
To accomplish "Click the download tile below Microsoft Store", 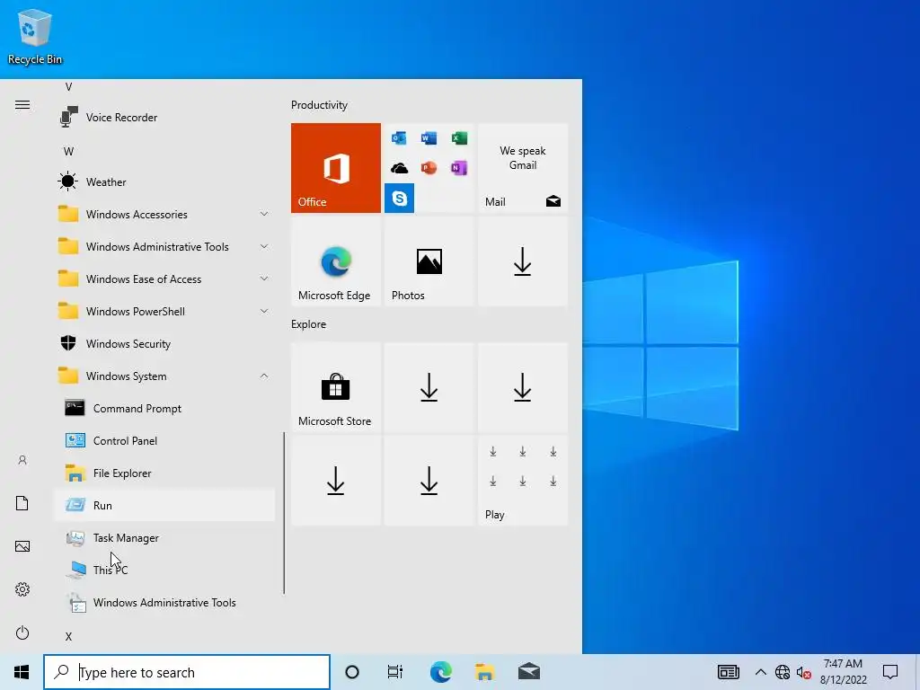I will click(x=336, y=481).
